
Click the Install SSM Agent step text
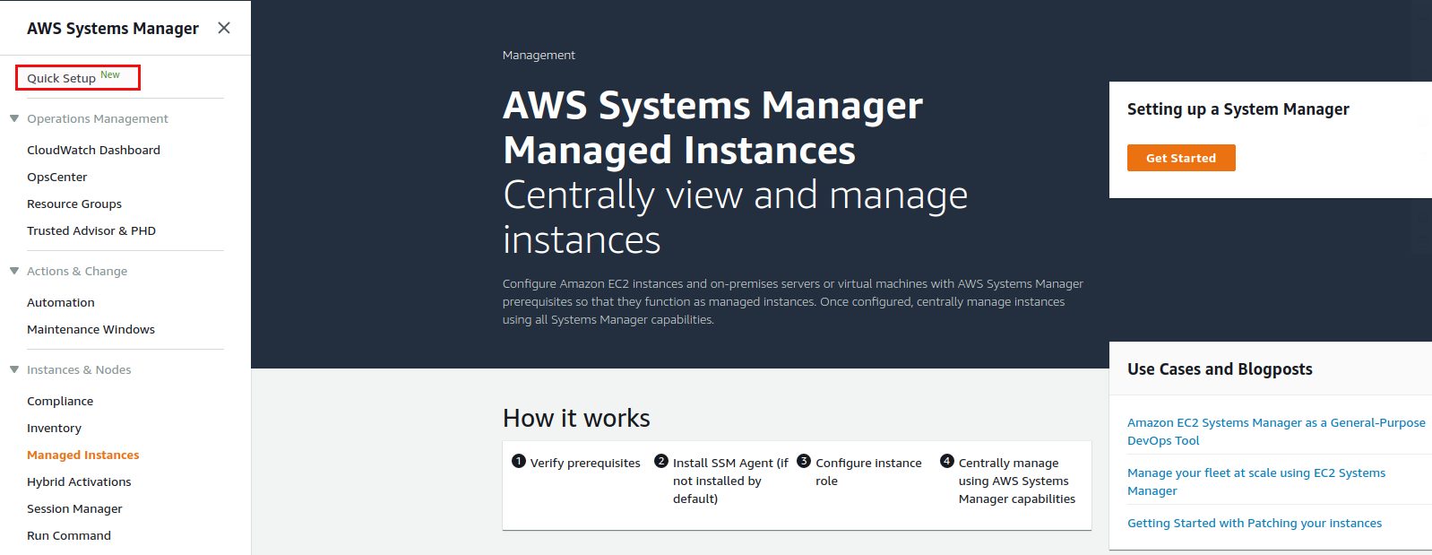click(730, 481)
